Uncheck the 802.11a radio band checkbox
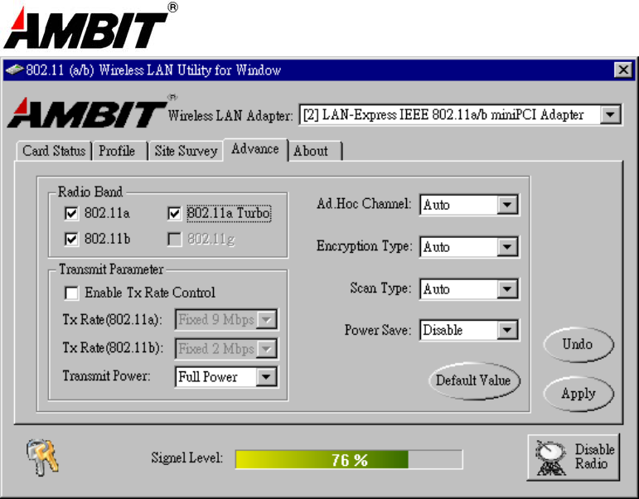This screenshot has height=499, width=639. coord(71,213)
